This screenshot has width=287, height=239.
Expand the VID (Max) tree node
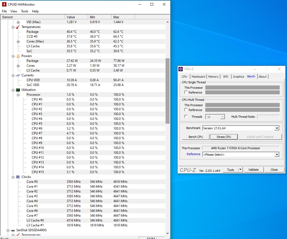click(18, 22)
